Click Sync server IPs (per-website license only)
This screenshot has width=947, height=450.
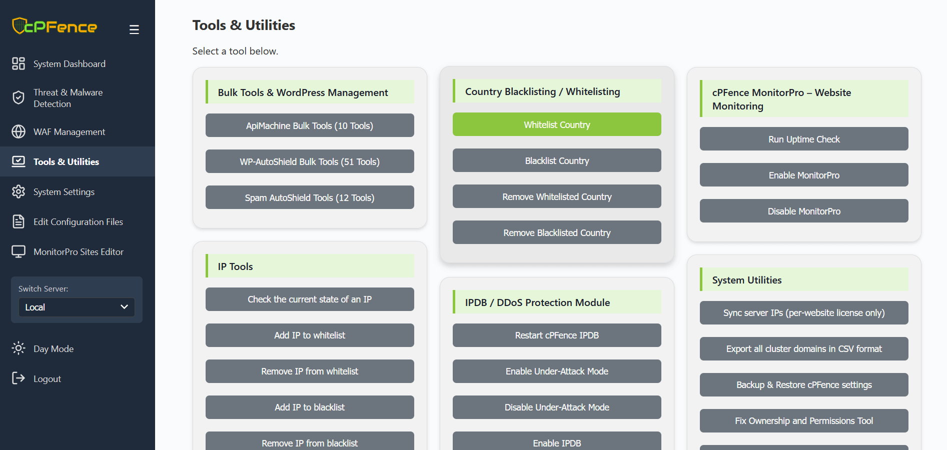(804, 312)
